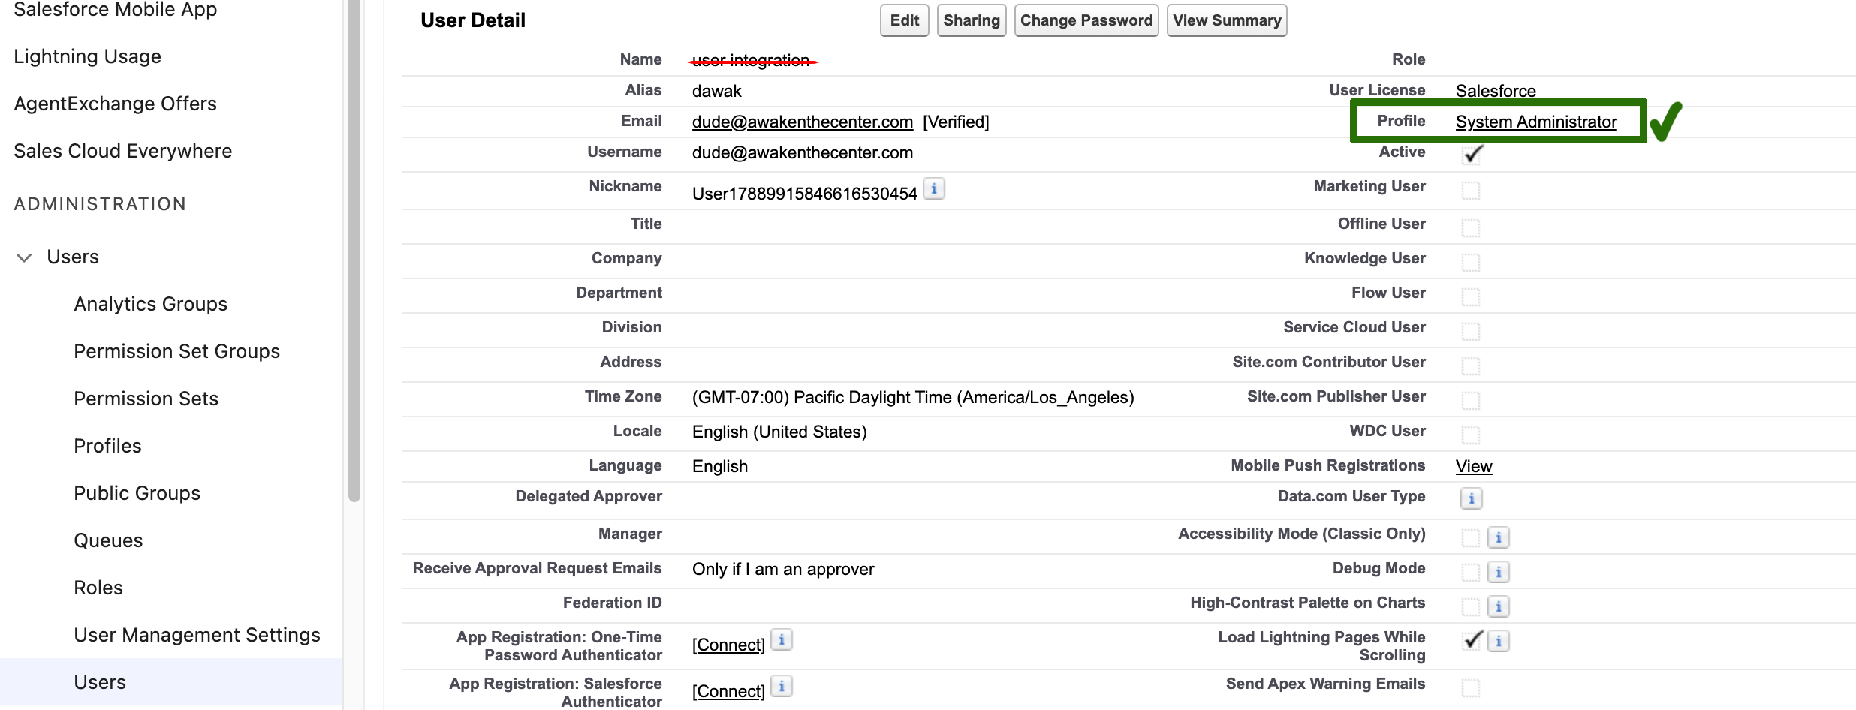Navigate to Roles in sidebar
Image resolution: width=1856 pixels, height=710 pixels.
tap(98, 588)
